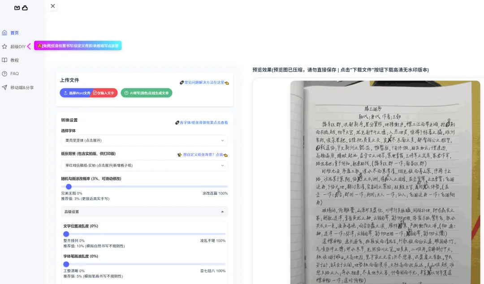
Task: Click the upload icon in 选择Word文件 button
Action: (x=65, y=93)
